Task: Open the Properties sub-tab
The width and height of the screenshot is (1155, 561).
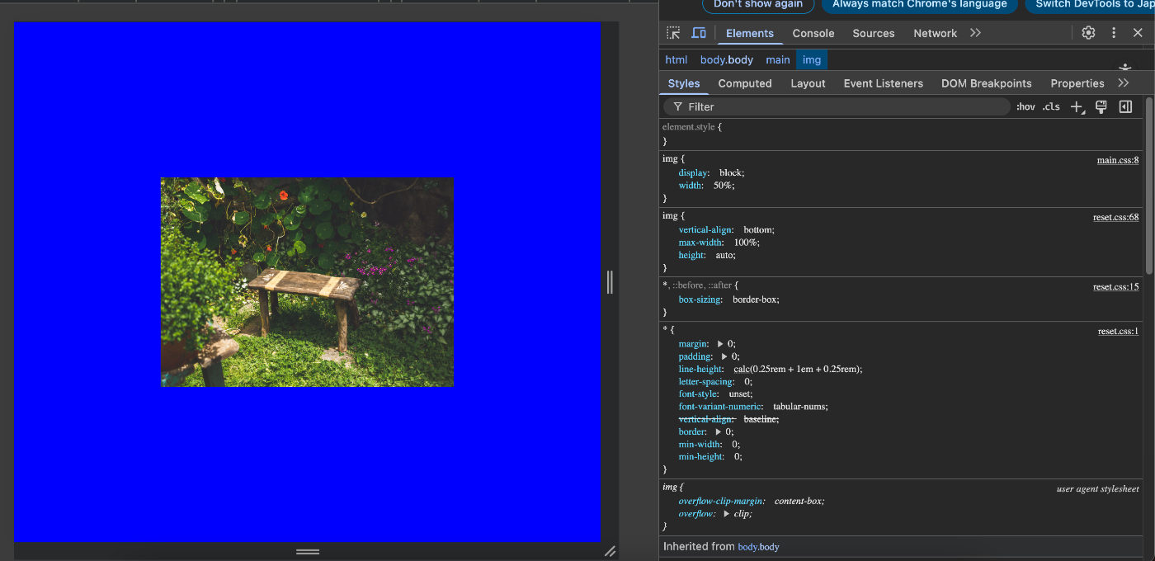Action: 1077,83
